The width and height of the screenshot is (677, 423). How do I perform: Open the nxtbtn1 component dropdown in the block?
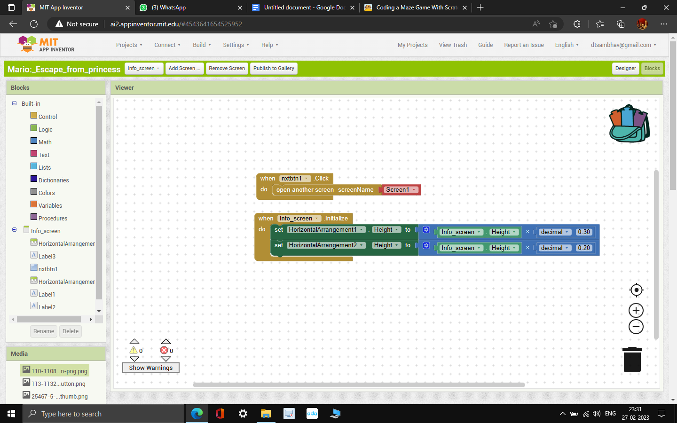295,179
